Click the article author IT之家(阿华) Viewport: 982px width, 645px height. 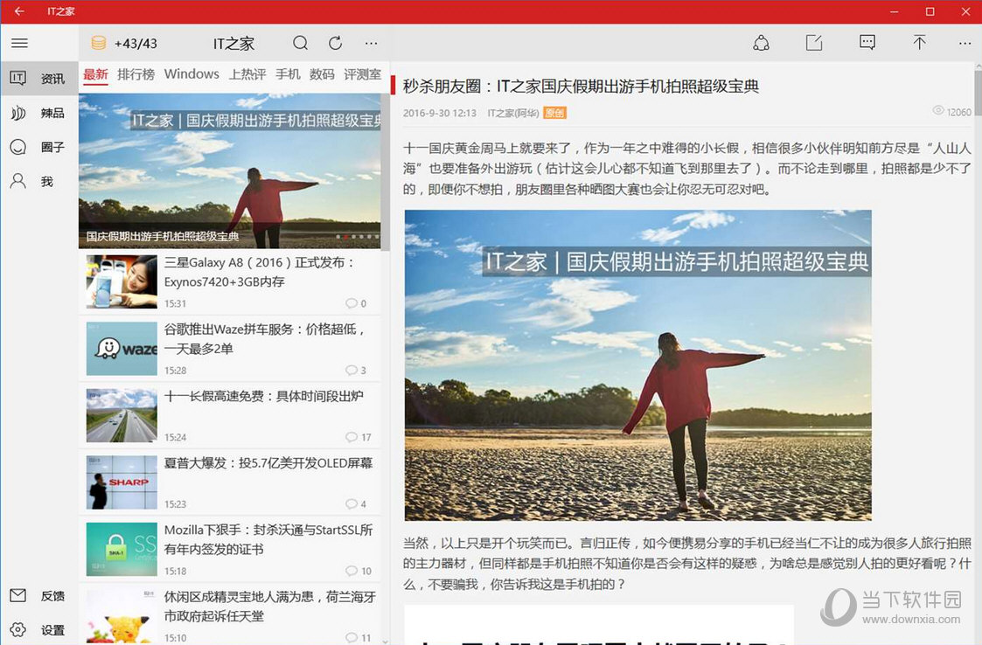[513, 113]
